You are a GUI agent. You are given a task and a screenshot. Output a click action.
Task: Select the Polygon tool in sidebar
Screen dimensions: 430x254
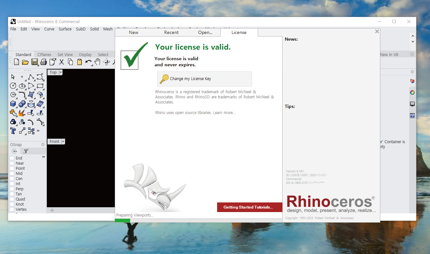click(13, 95)
